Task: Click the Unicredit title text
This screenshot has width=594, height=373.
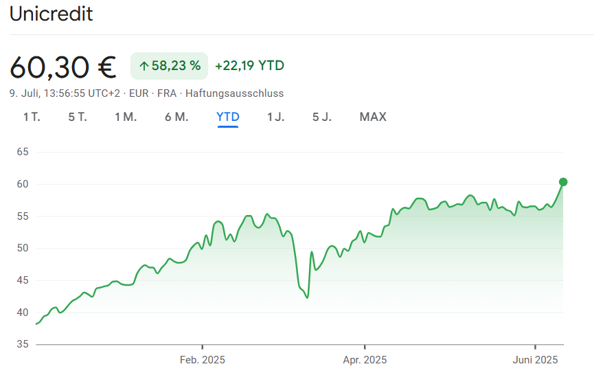Action: tap(51, 14)
